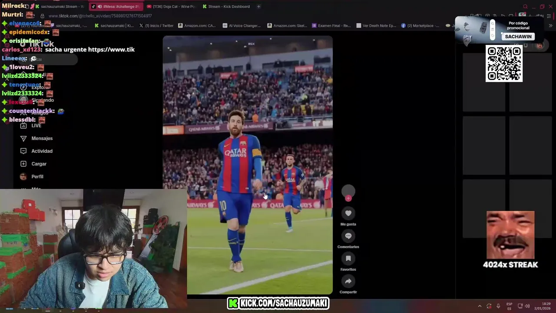Open AI Voice Changer bookmark

coord(242,26)
